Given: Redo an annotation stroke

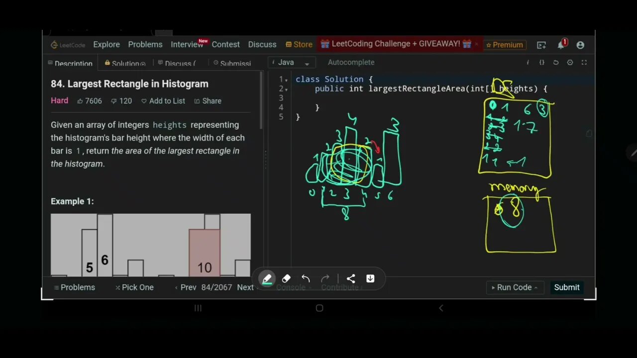Looking at the screenshot, I should click(x=325, y=278).
